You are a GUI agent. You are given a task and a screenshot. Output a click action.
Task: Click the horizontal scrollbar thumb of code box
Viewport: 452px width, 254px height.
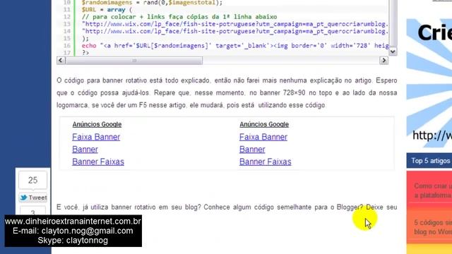click(134, 61)
